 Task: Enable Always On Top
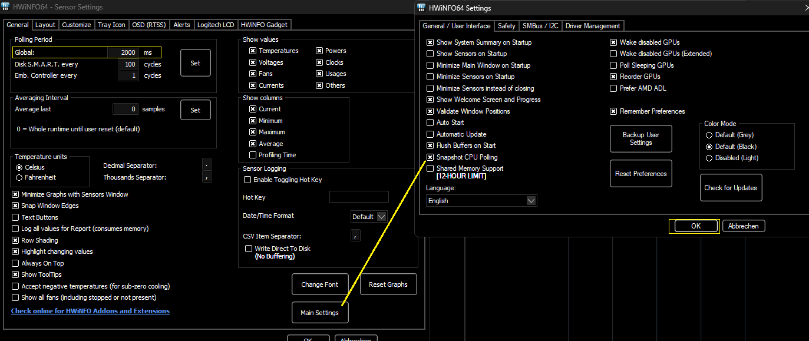point(15,263)
